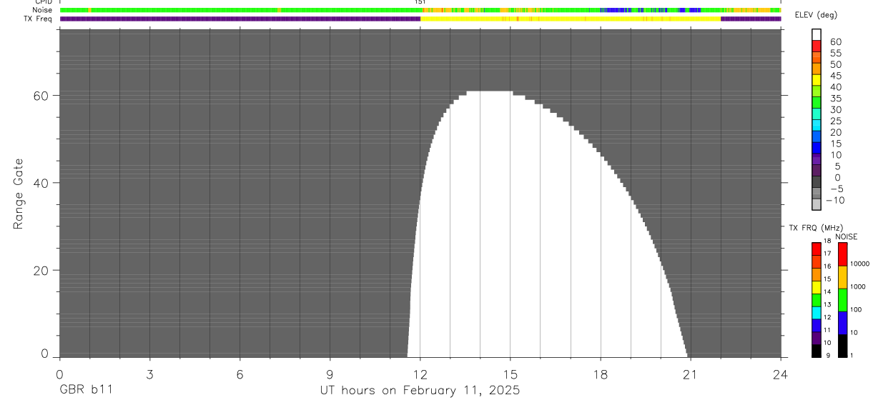The height and width of the screenshot is (405, 878).
Task: Click the TX FRQ legend value '9'
Action: (x=828, y=355)
